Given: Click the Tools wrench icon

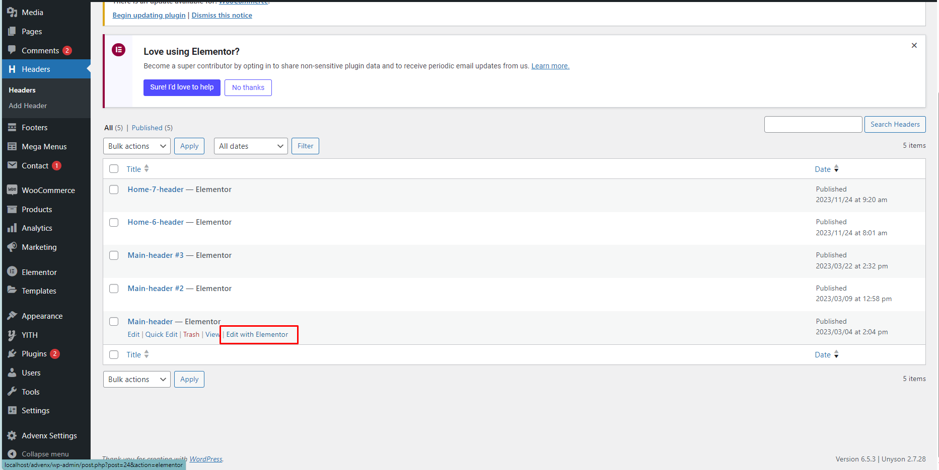Looking at the screenshot, I should point(12,392).
